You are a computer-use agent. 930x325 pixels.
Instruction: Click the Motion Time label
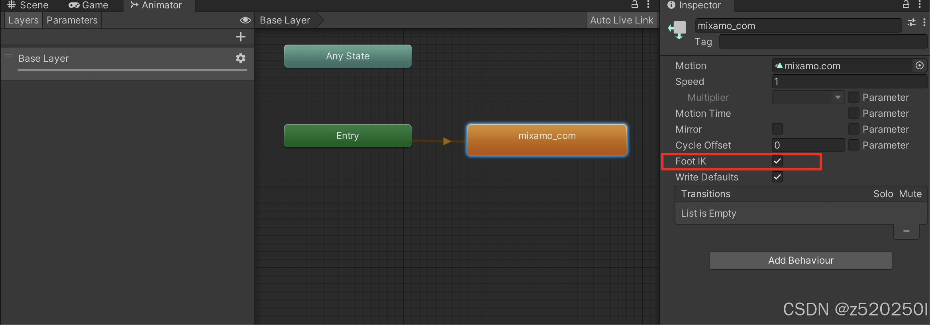[703, 114]
